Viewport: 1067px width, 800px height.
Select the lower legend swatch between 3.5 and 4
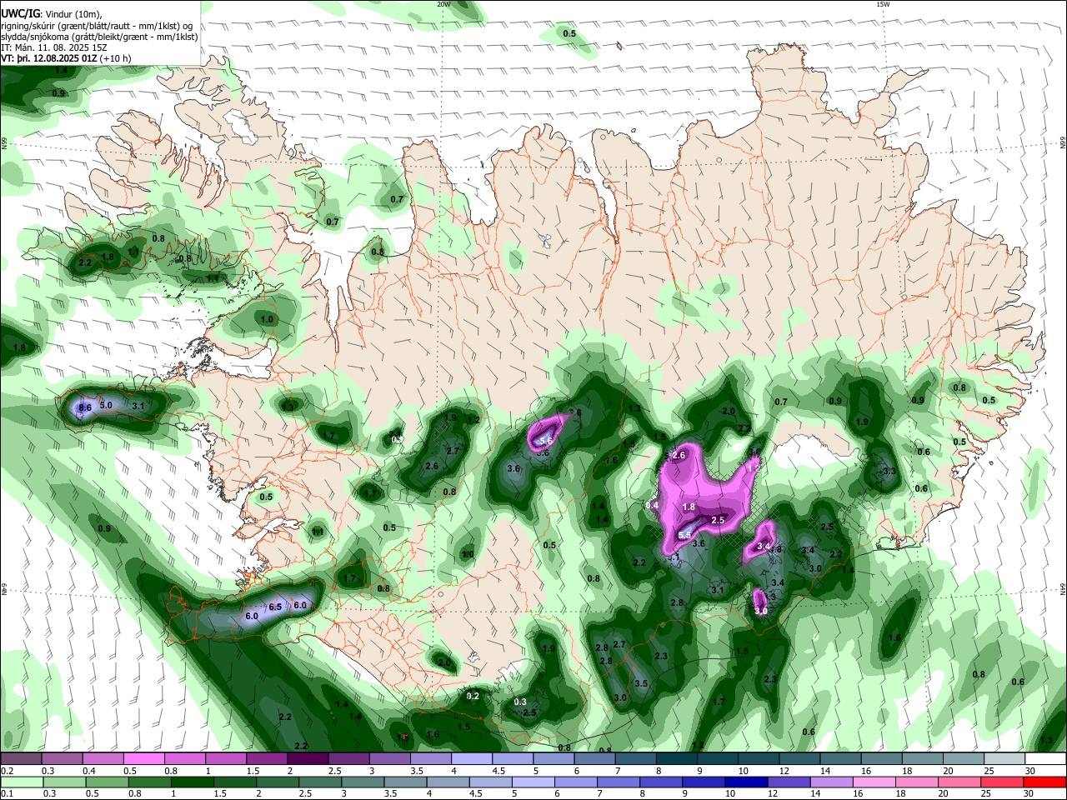click(404, 782)
